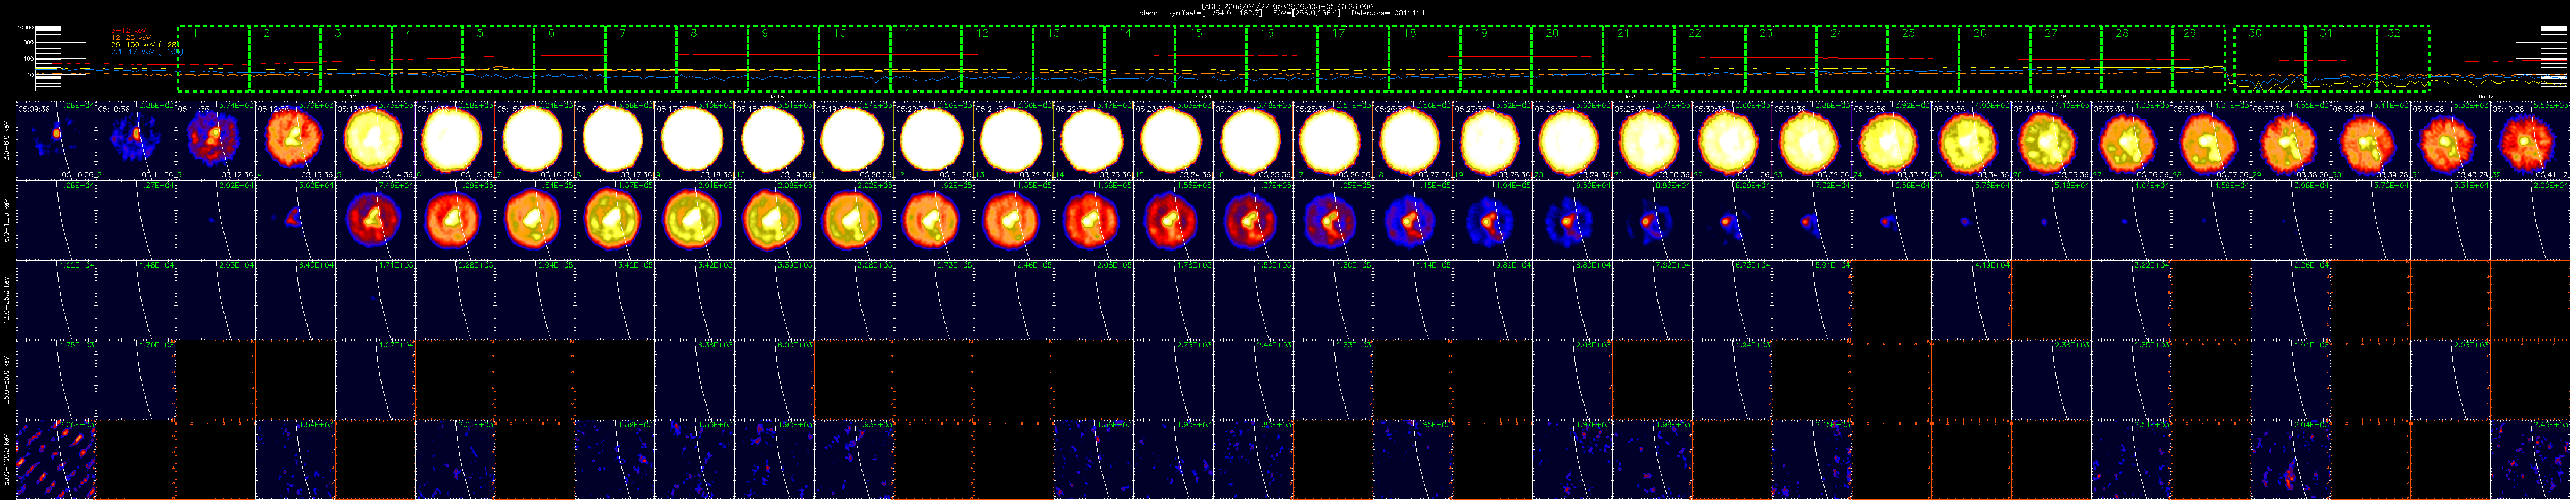This screenshot has height=500, width=2570.
Task: Select the 6-12 keV image with peak 2.01E+05
Action: pos(694,220)
